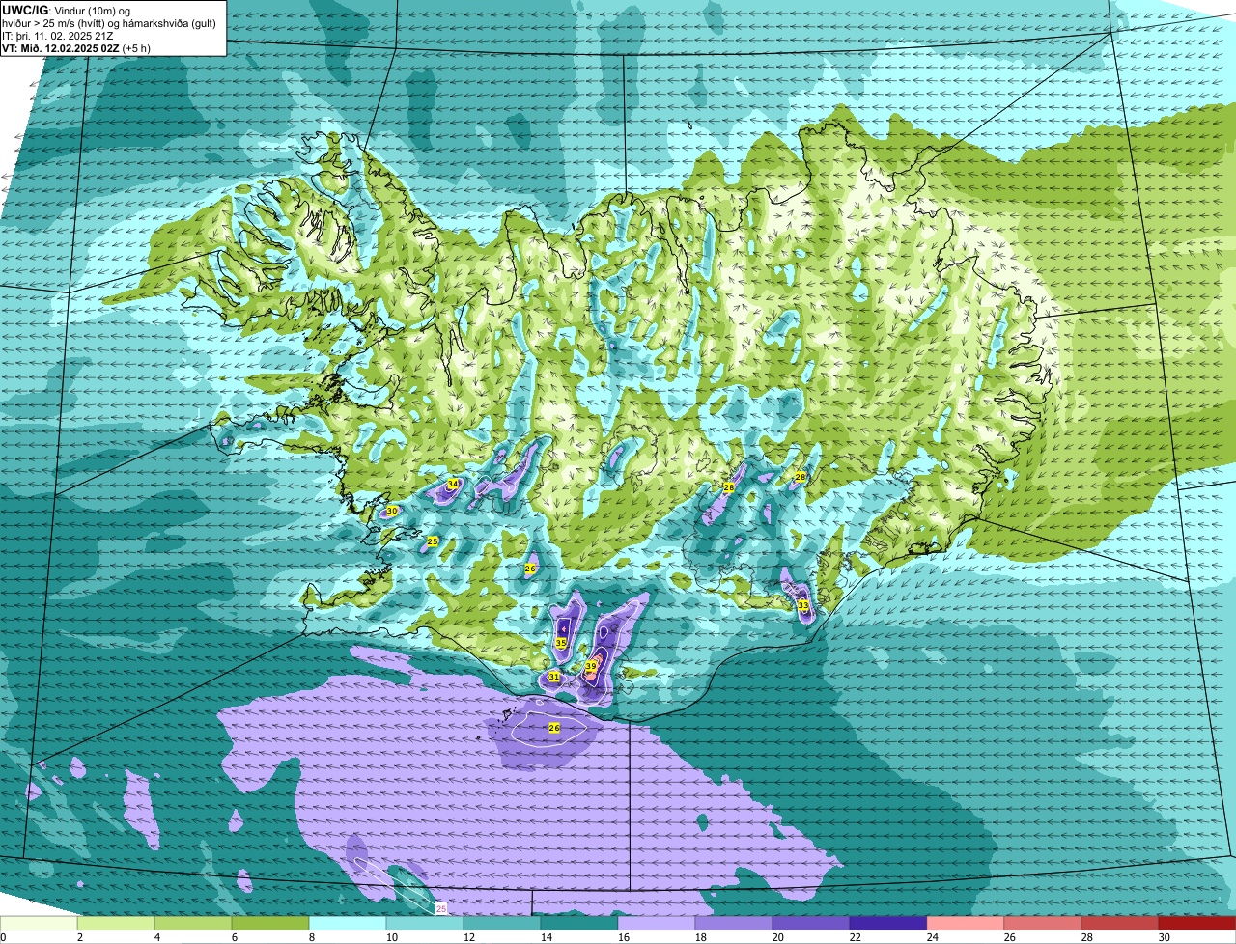
Task: Select the 14–16 m/s dark teal legend swatch
Action: (579, 924)
